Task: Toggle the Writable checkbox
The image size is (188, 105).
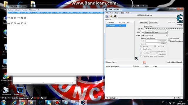Action: (x=141, y=46)
